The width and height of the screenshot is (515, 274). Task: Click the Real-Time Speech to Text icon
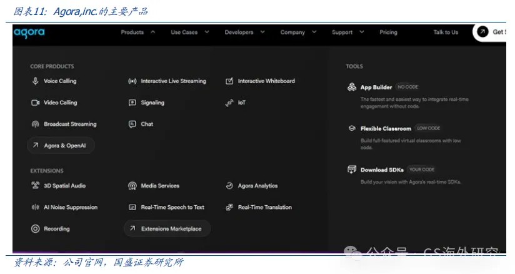coord(132,207)
